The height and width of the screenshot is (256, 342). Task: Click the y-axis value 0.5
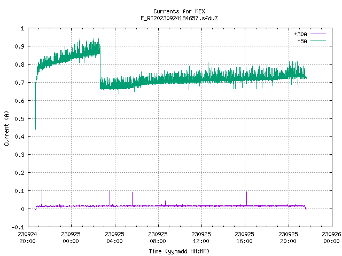(x=19, y=118)
